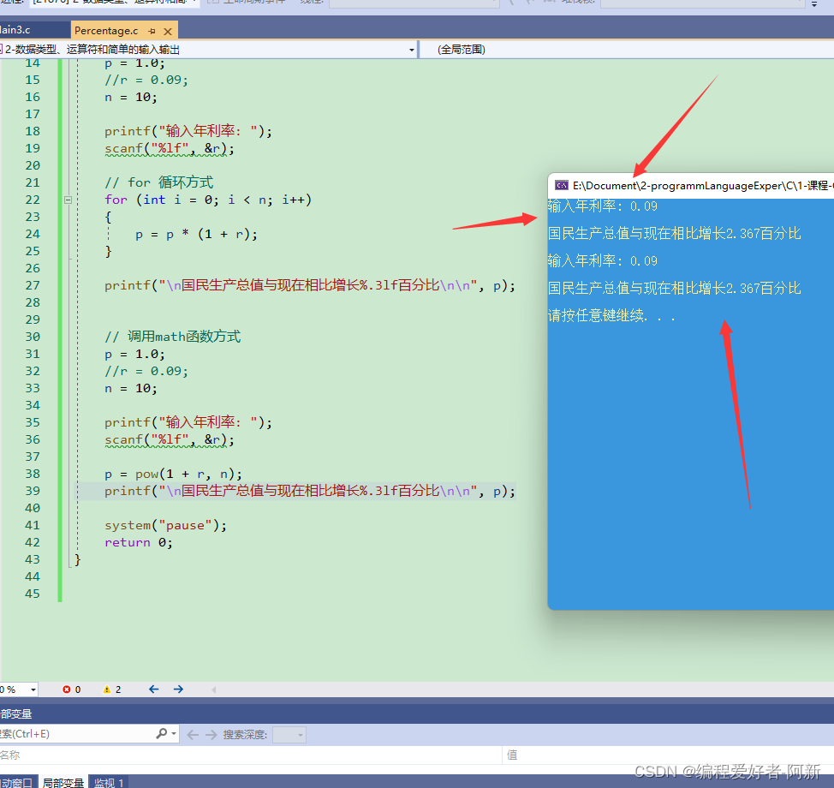Click the yellow warning count icon
Screen dimensions: 834x788
click(x=107, y=689)
